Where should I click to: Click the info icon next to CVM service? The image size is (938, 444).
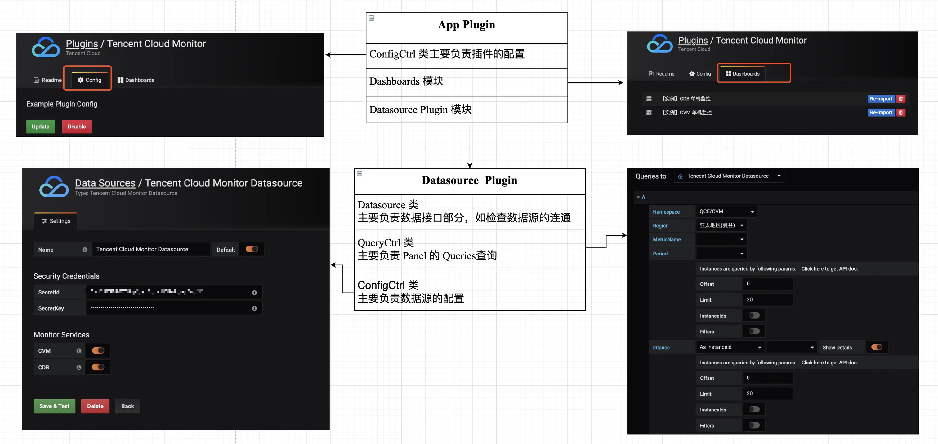(79, 350)
